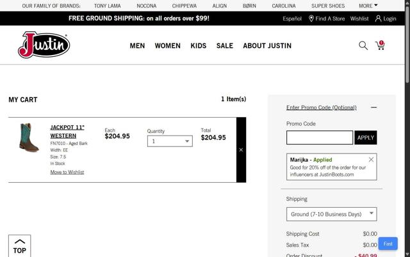The image size is (410, 257).
Task: Click the blue Fast button
Action: click(388, 244)
